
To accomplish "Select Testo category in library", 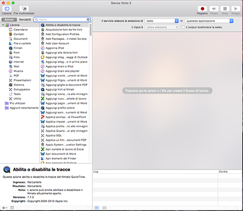I will coord(17,94).
